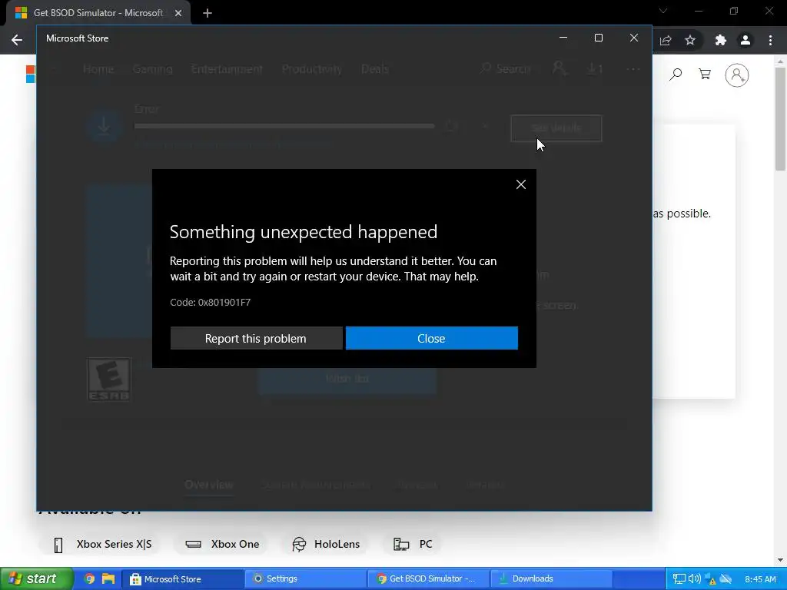Select the HoloLens platform chip
Viewport: 787px width, 590px height.
point(326,545)
